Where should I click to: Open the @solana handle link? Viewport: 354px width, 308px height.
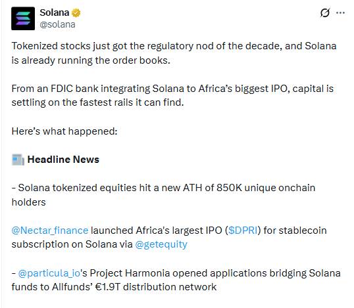pos(57,24)
